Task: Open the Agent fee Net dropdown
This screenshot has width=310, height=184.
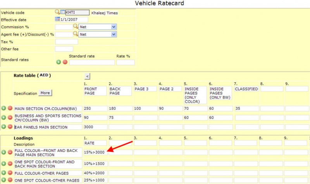Action: tap(98, 34)
